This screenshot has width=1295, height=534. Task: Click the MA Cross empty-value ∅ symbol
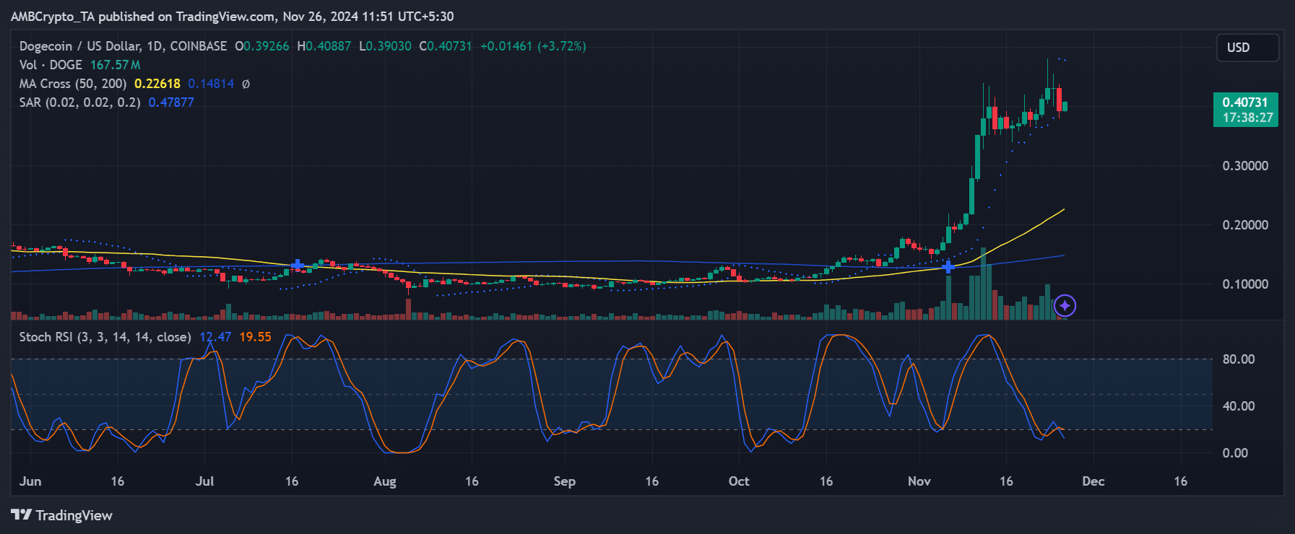246,84
